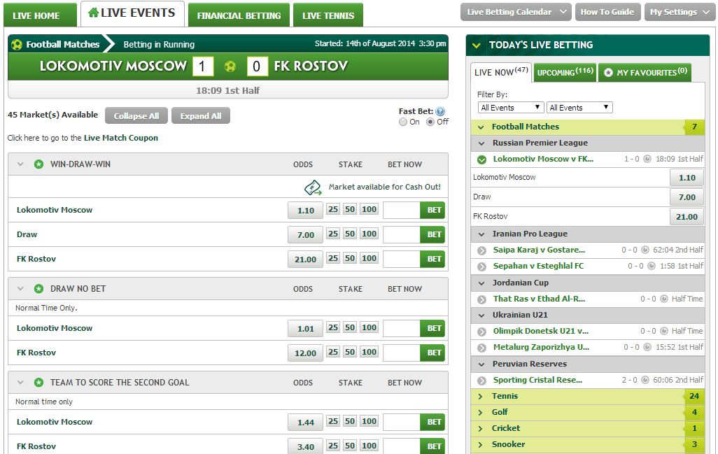Click clock icon on Saipa Karaj row
718x454 pixels.
coord(645,250)
